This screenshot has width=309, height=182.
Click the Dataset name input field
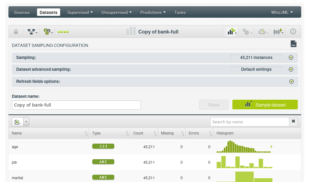[x=76, y=105]
